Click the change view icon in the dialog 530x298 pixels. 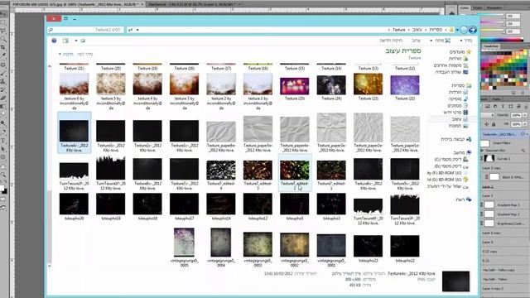coord(83,41)
